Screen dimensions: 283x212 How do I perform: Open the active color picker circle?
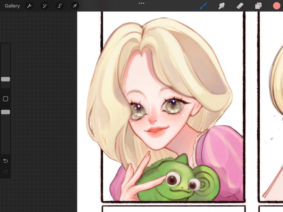276,6
